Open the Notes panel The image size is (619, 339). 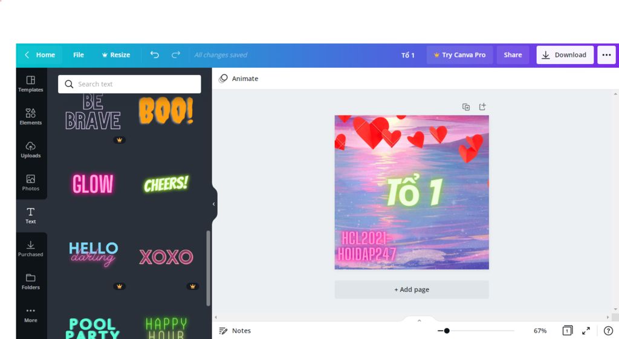(x=235, y=331)
